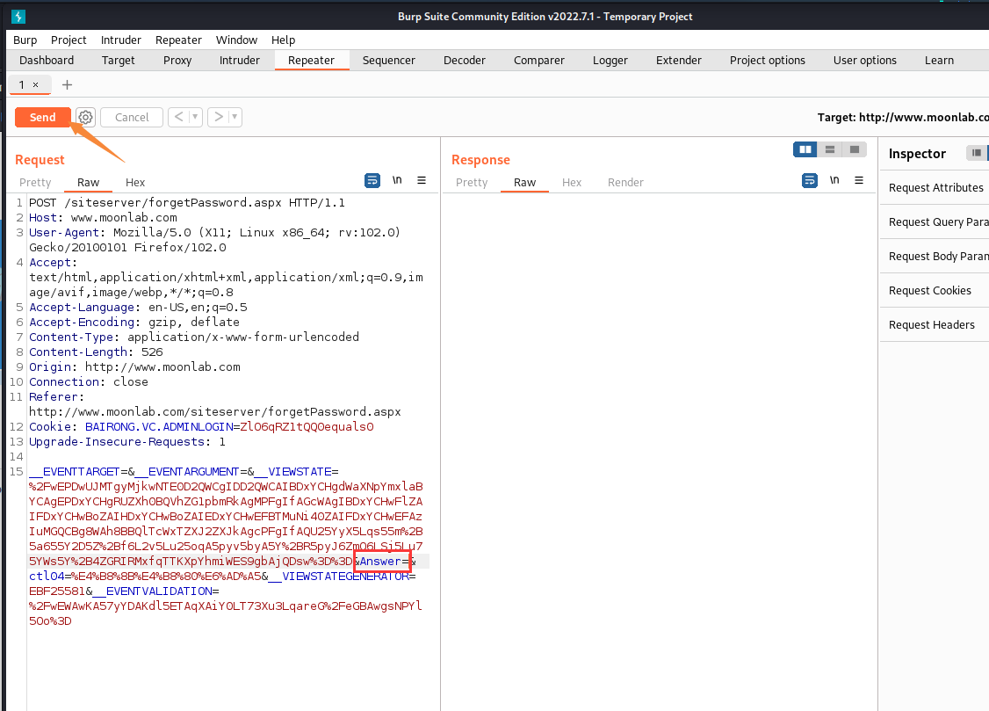The height and width of the screenshot is (711, 989).
Task: Open the Burp menu
Action: (x=25, y=40)
